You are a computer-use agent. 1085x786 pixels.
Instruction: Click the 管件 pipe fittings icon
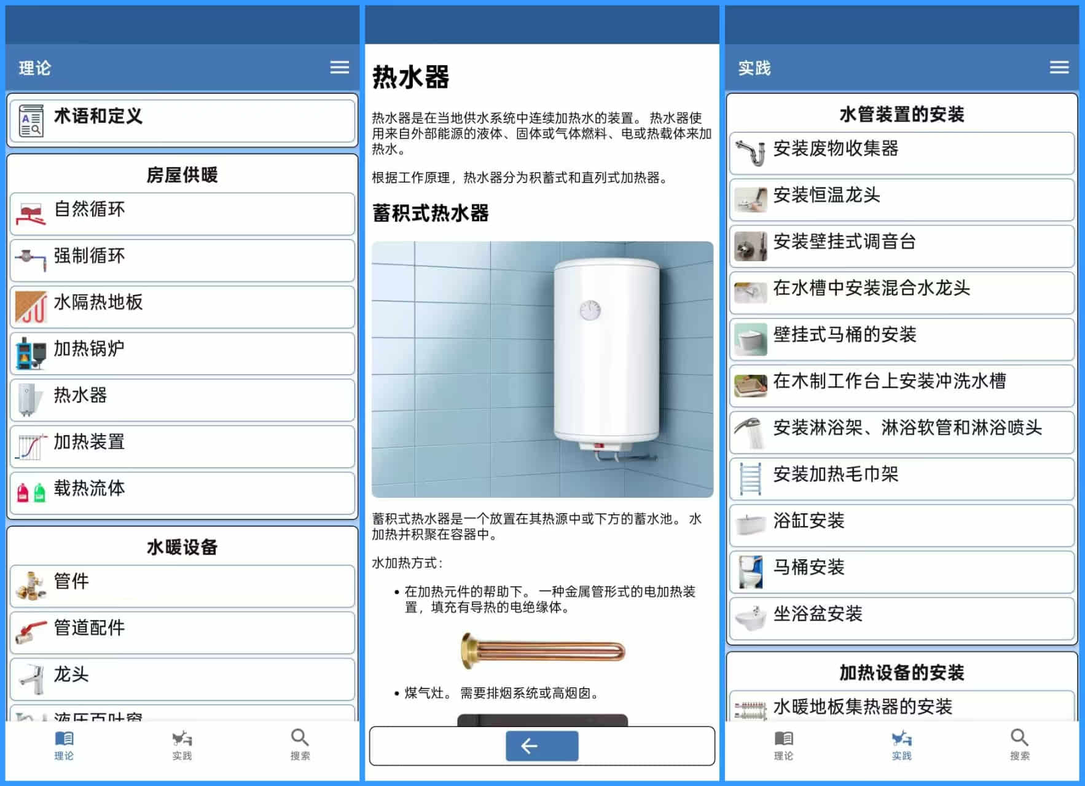(x=31, y=584)
